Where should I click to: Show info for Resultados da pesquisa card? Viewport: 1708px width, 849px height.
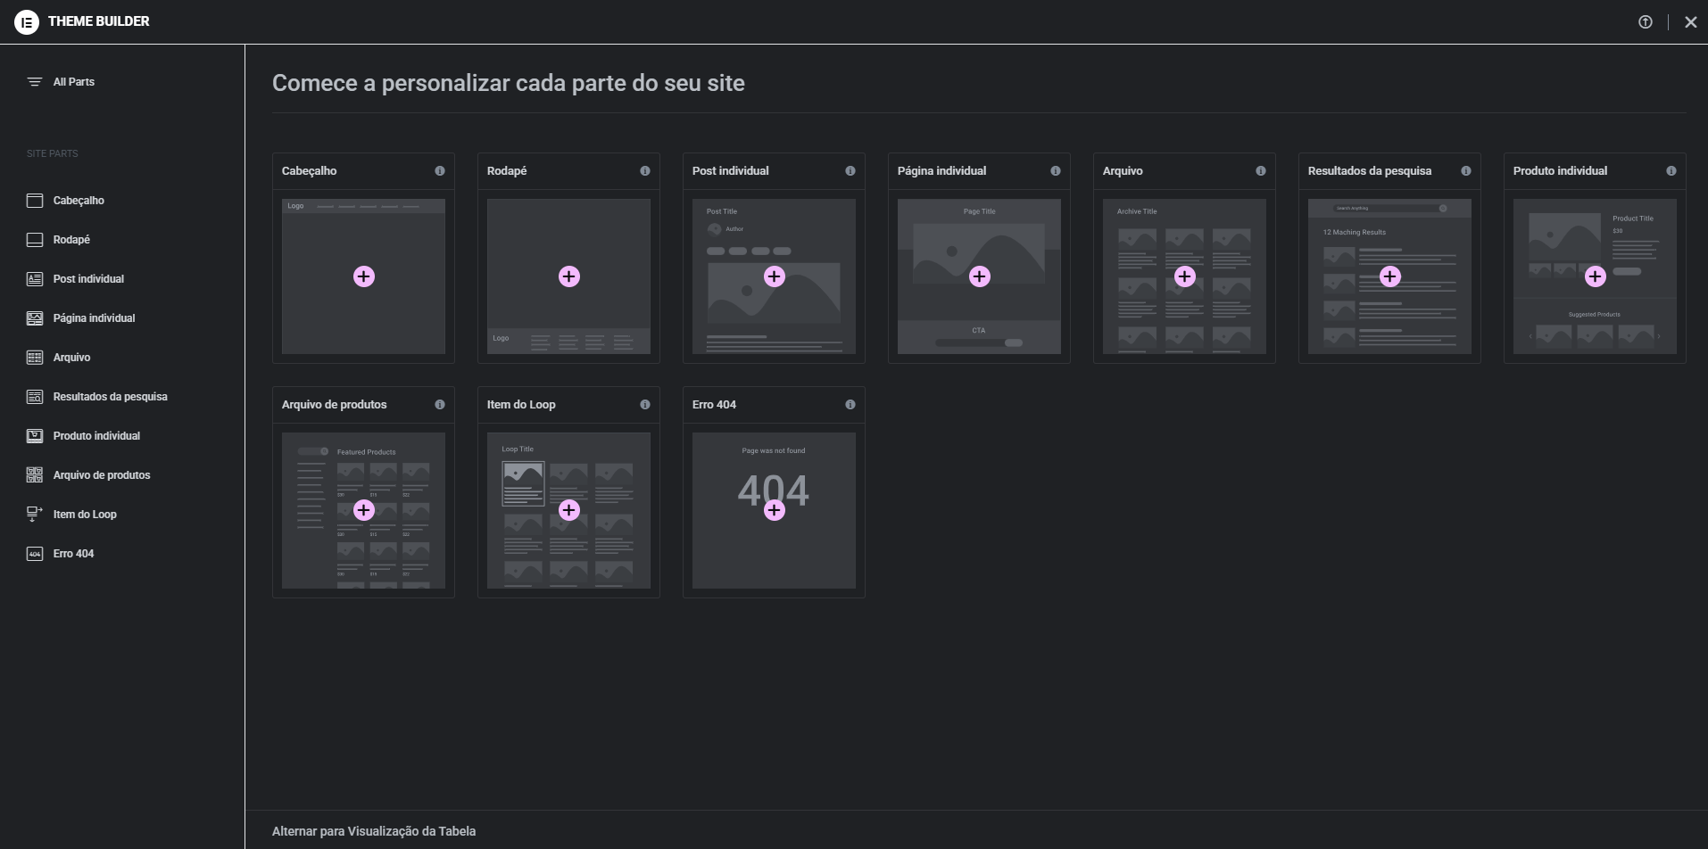[x=1466, y=171]
